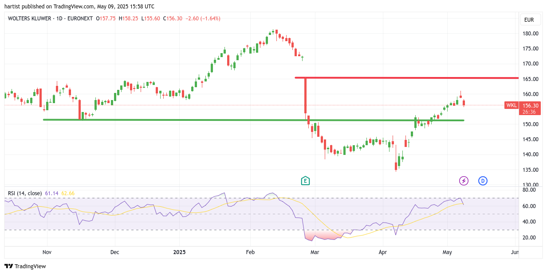Click the 140.00 price axis label
Viewport: 547px width, 274px height.
tap(531, 154)
